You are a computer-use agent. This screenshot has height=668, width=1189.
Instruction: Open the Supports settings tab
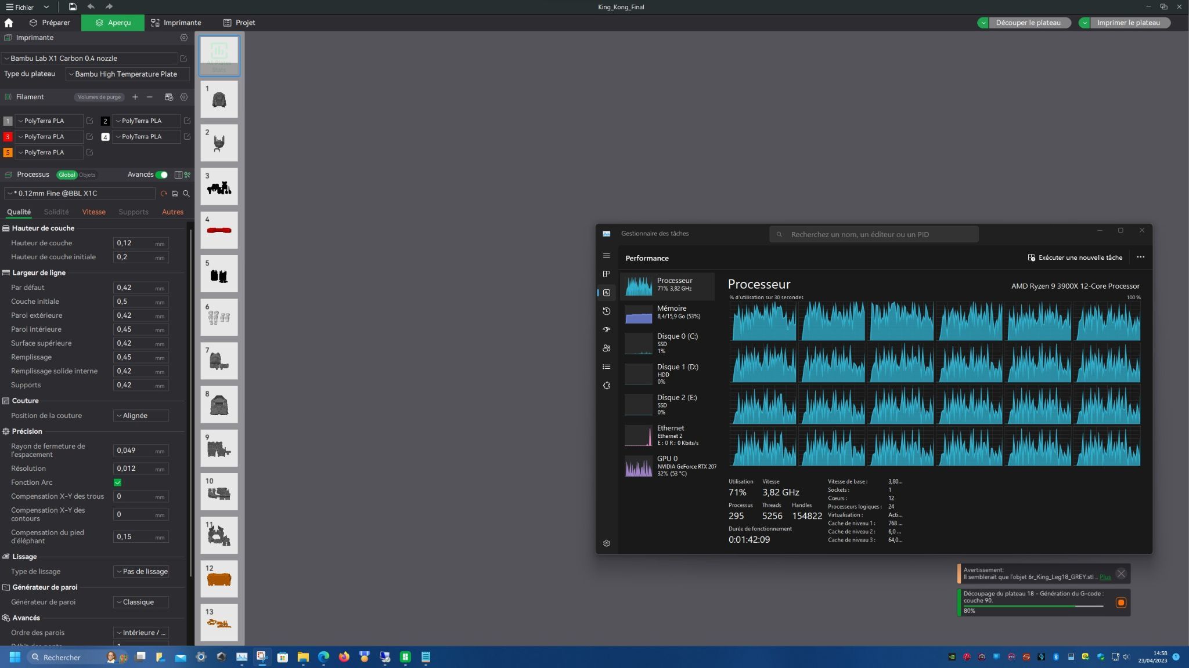pos(134,212)
